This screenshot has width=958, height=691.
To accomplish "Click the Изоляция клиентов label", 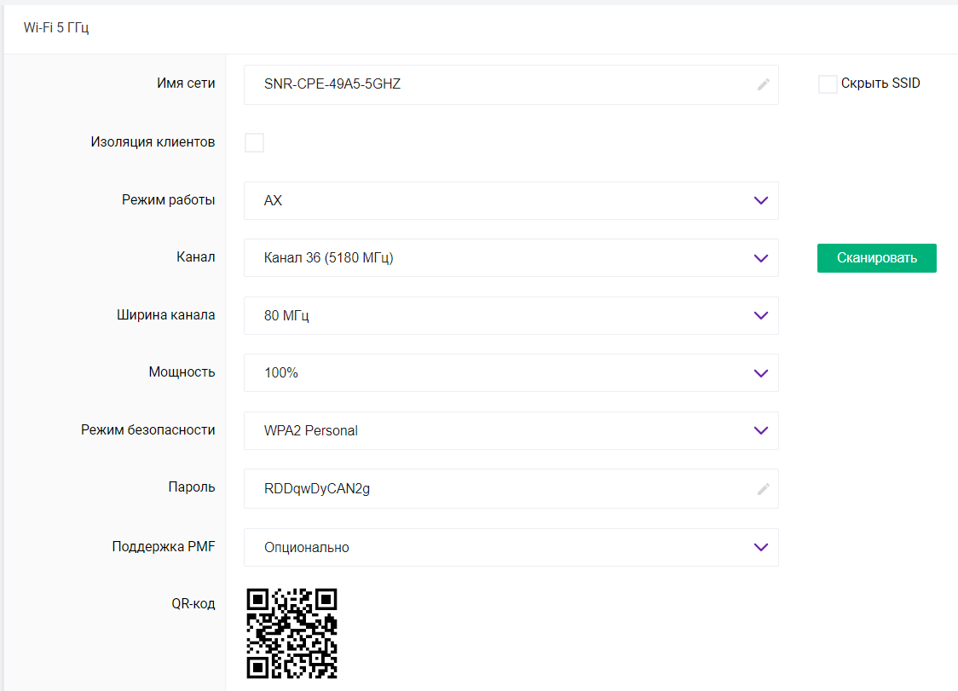I will [x=153, y=141].
